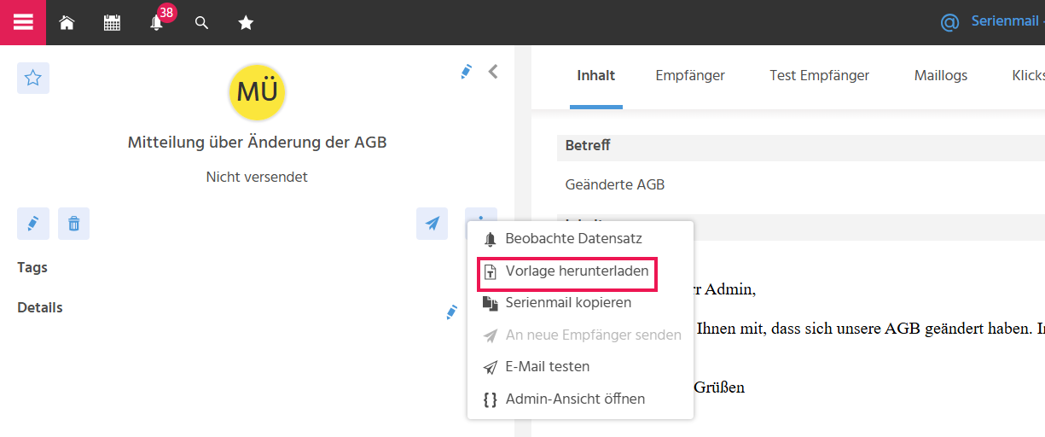Image resolution: width=1045 pixels, height=437 pixels.
Task: Click the document icon beside Vorlage herunterladen
Action: [x=490, y=271]
